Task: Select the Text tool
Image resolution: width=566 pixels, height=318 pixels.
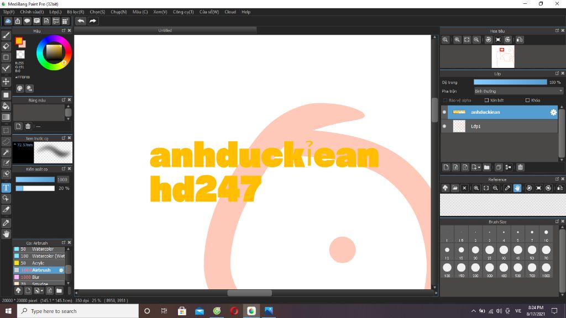Action: tap(6, 188)
